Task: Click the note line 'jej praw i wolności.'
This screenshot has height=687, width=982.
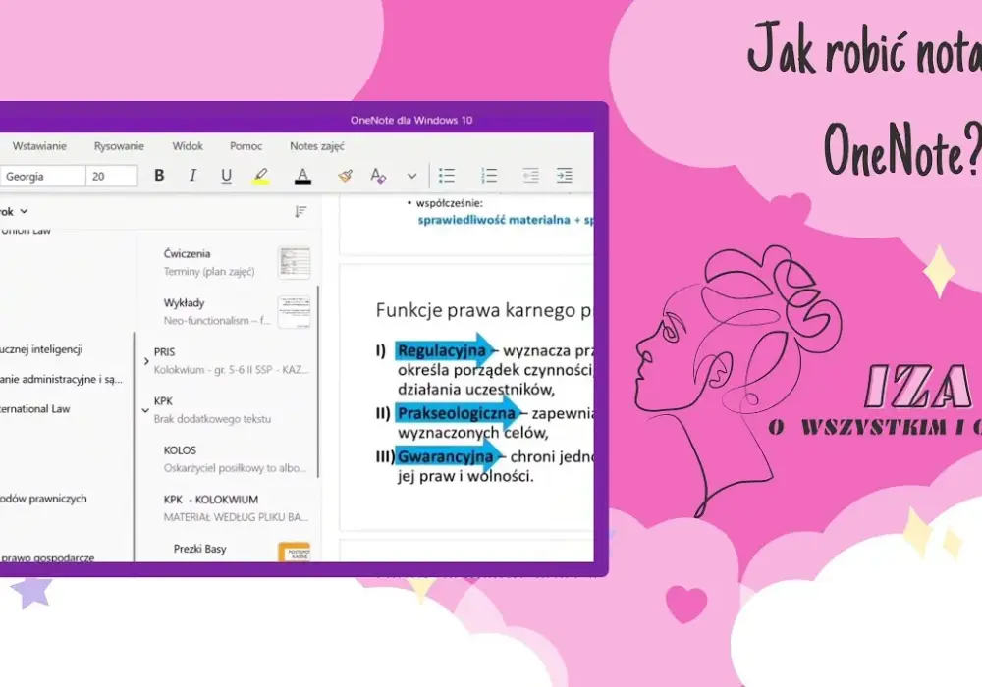Action: [x=465, y=476]
